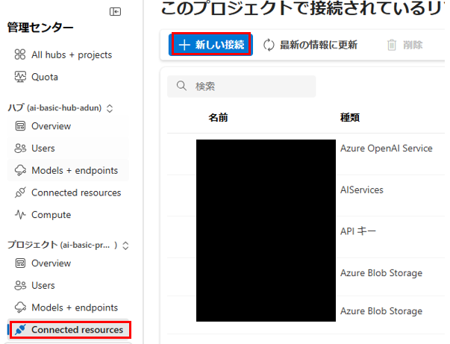Click the 新しい接続 button
This screenshot has width=450, height=344.
pos(210,45)
